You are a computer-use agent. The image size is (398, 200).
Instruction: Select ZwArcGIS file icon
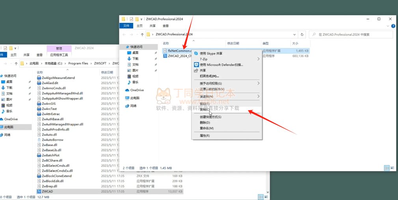coord(39,104)
